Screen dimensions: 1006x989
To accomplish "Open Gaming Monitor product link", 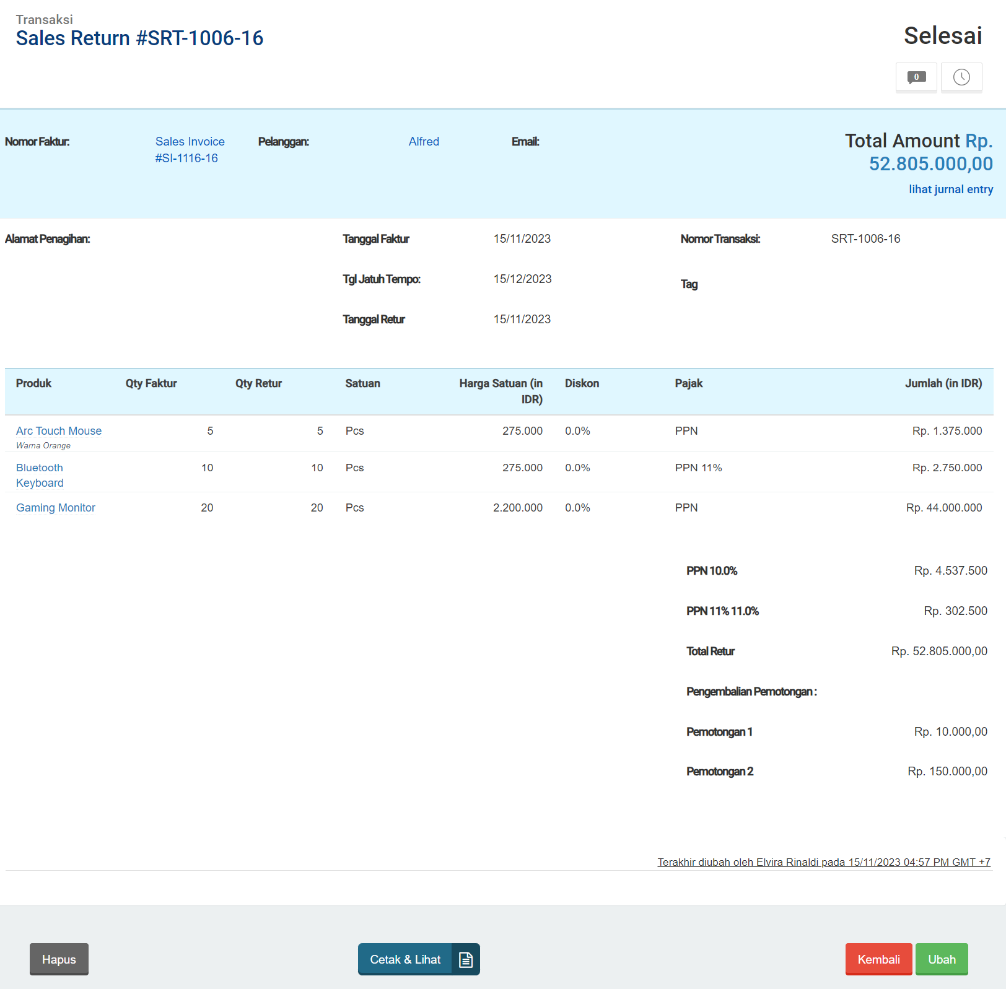I will (x=56, y=508).
